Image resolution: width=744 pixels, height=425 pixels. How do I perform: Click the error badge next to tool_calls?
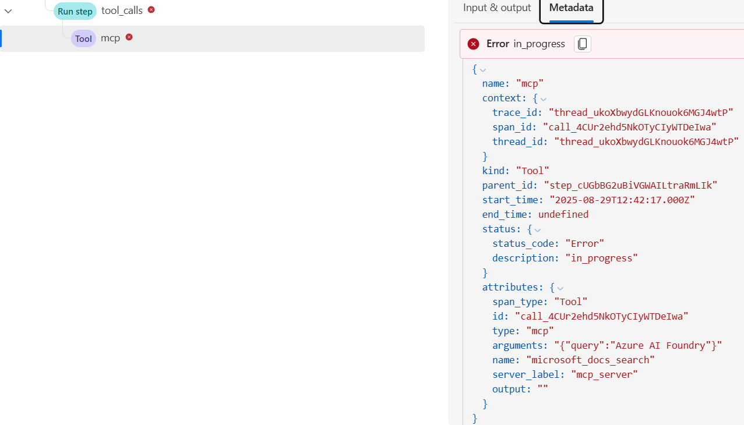tap(151, 9)
